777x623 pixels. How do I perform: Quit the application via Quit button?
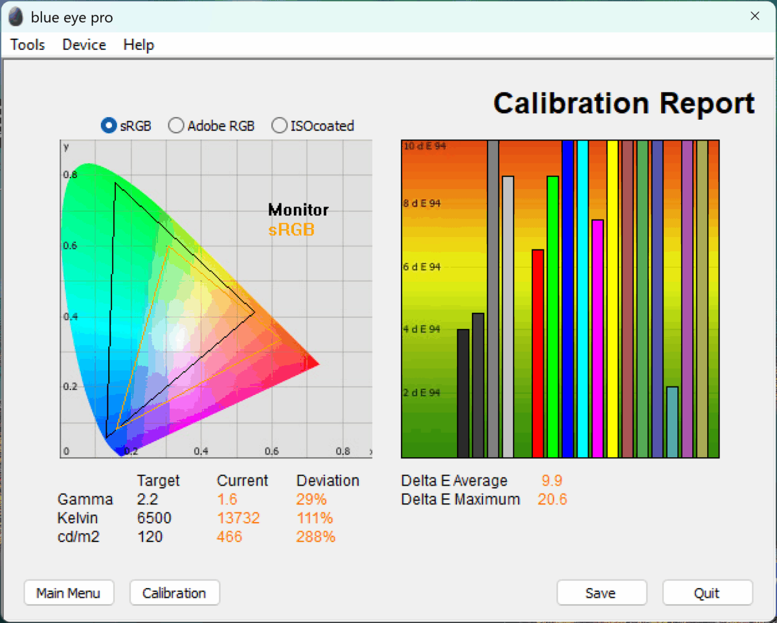click(x=707, y=593)
